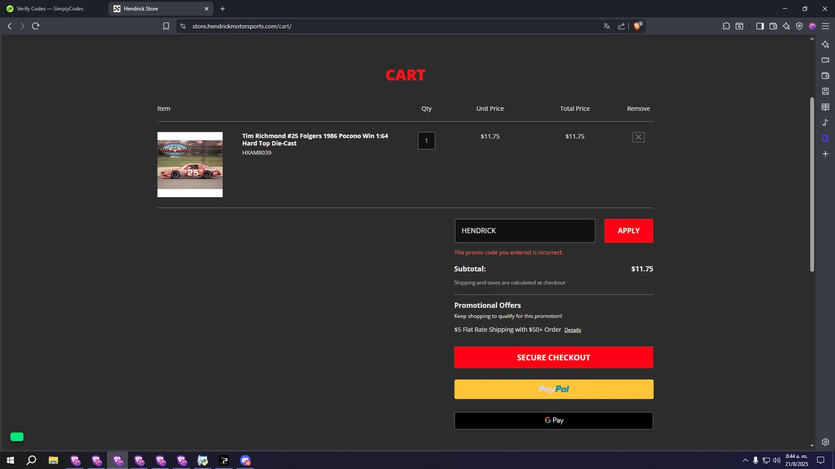Open the notification center icon
This screenshot has width=835, height=469.
point(821,460)
